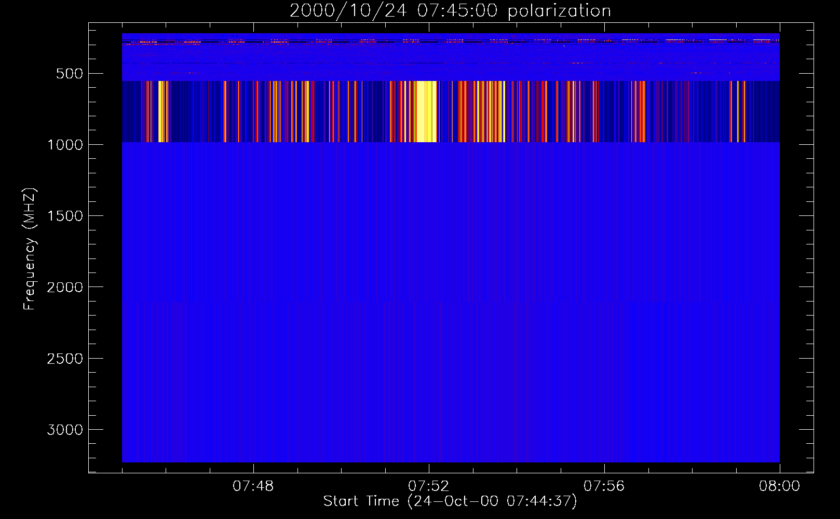Select the 3000 frequency tick label

(x=65, y=430)
